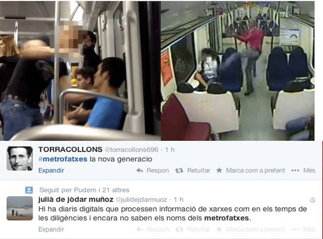
Task: Click 'Marca com a preferit' on the TORRACOLLONS tweet
Action: point(256,170)
